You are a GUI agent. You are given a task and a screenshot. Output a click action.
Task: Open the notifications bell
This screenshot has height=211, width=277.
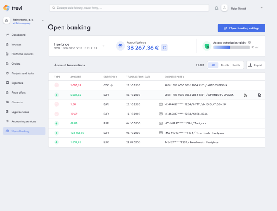click(x=216, y=8)
